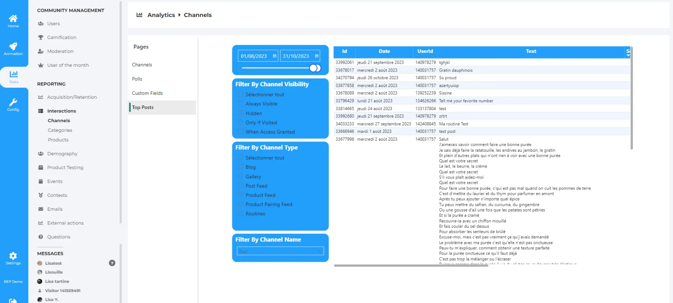This screenshot has height=303, width=673.
Task: Open the Animation rocket icon
Action: point(13,47)
